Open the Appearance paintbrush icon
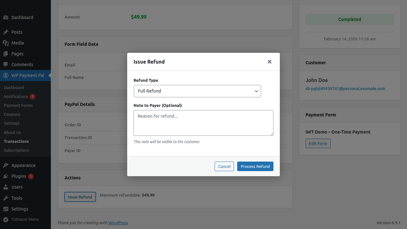 (5, 165)
